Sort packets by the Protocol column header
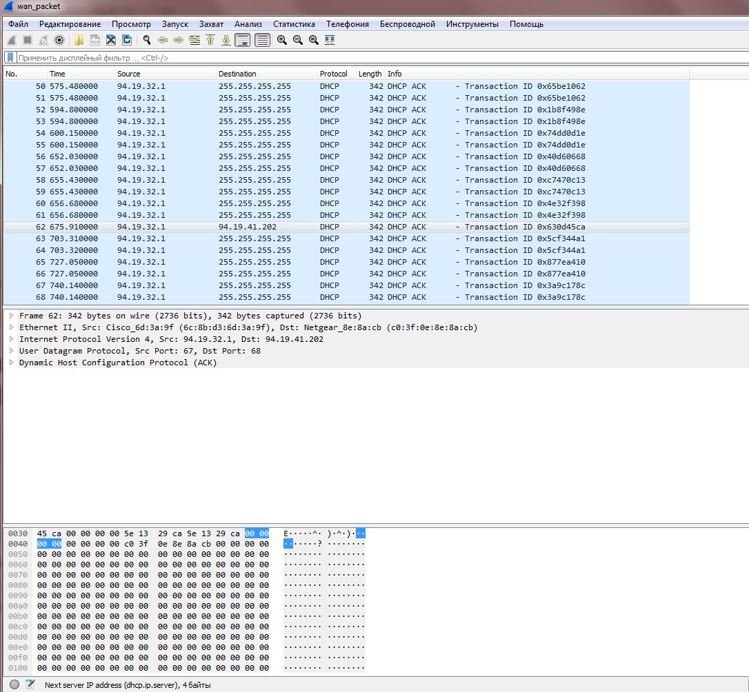 334,74
